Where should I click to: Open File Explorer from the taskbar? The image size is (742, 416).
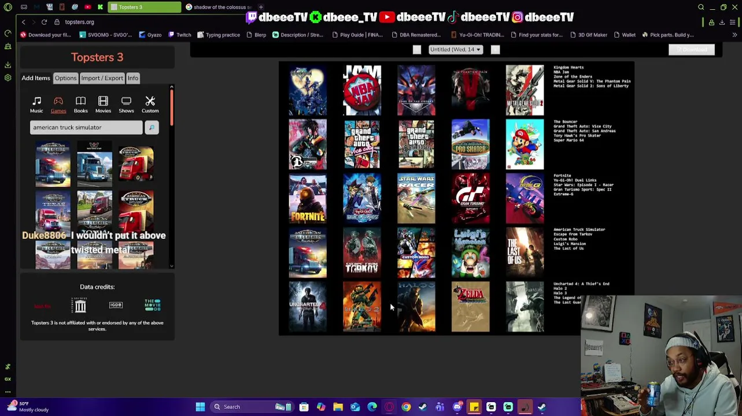338,407
